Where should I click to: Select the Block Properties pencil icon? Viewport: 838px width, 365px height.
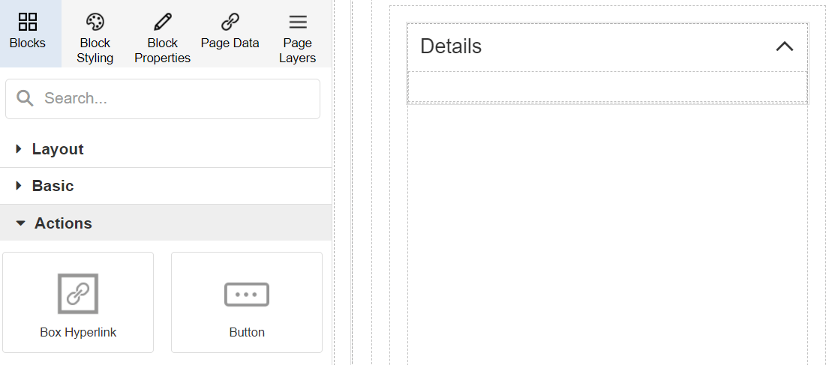tap(163, 21)
